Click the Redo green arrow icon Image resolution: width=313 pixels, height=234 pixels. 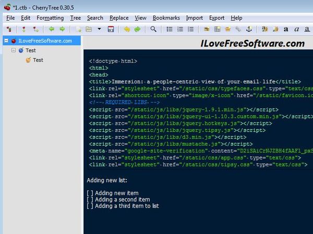(137, 29)
